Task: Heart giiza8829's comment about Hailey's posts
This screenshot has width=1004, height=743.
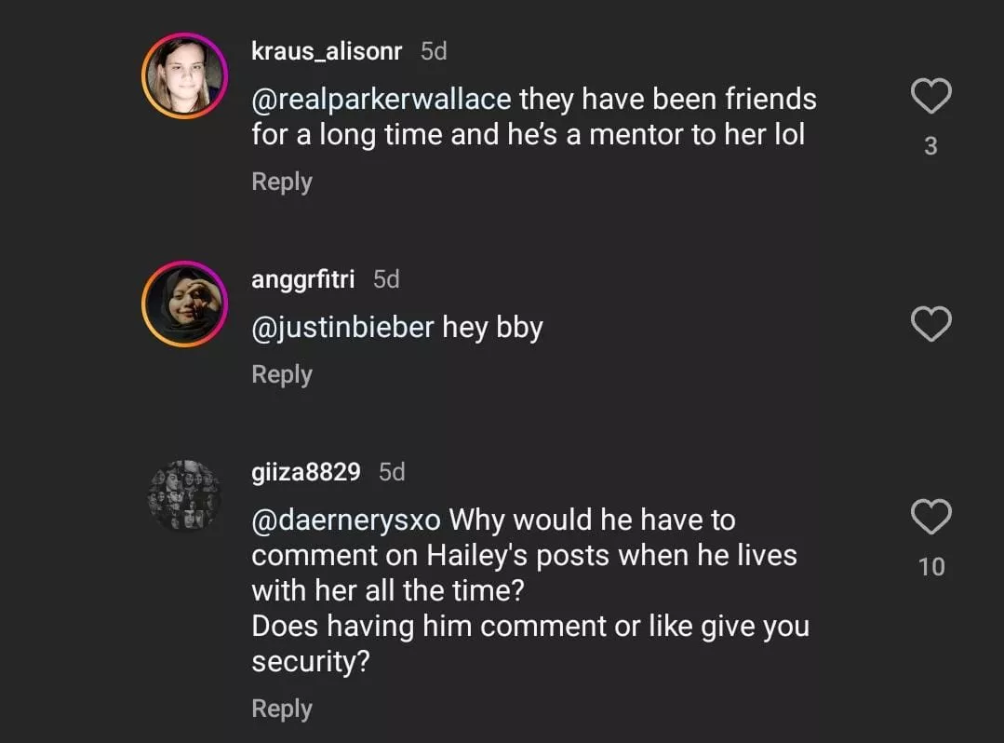Action: click(930, 518)
